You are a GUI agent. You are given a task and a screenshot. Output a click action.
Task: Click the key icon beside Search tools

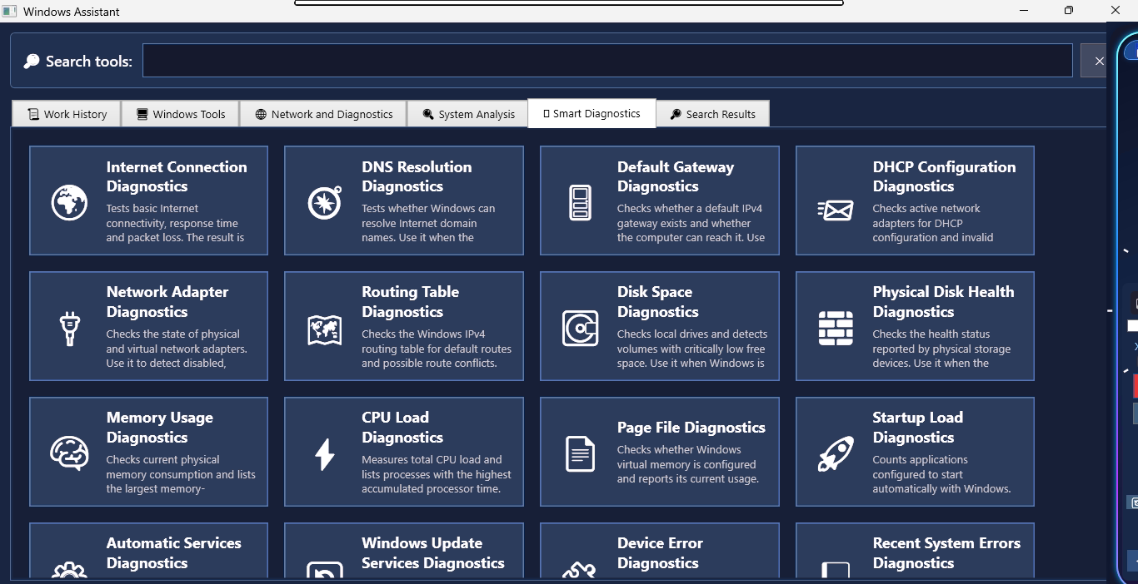tap(32, 62)
